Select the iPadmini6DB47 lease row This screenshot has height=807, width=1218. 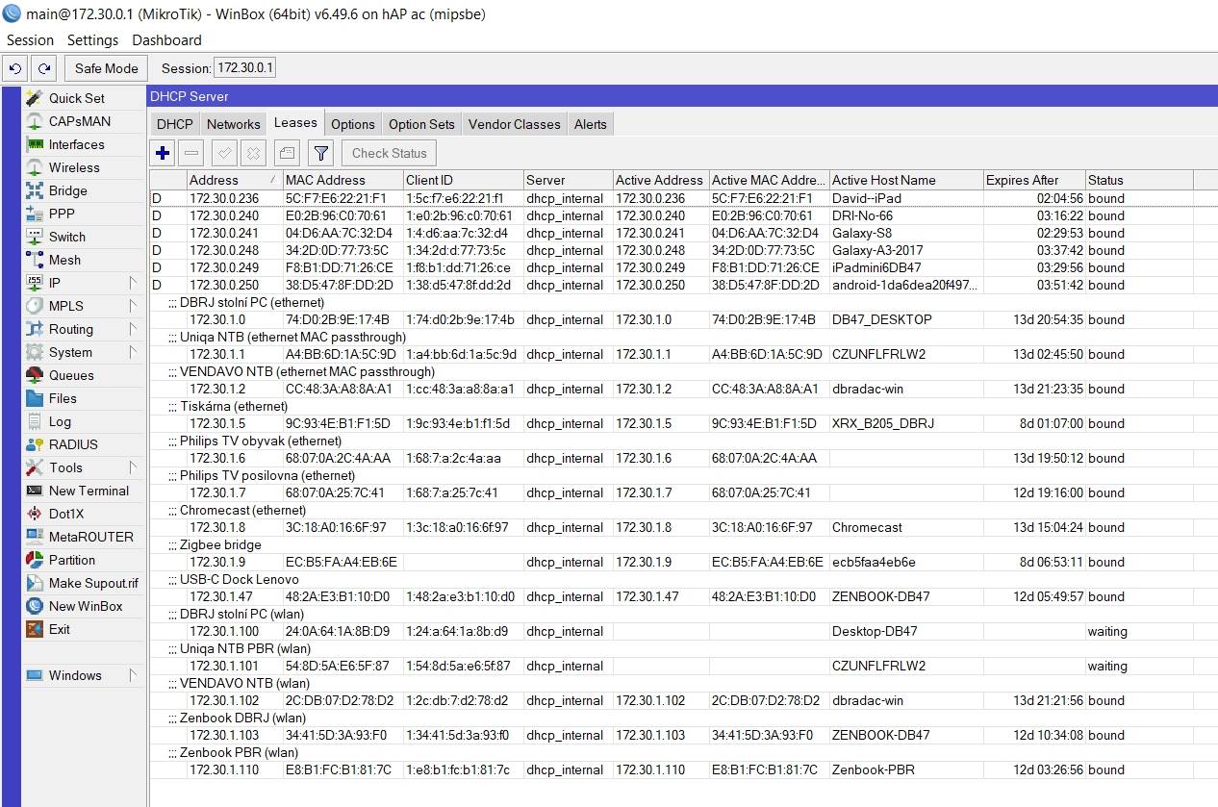pyautogui.click(x=683, y=267)
